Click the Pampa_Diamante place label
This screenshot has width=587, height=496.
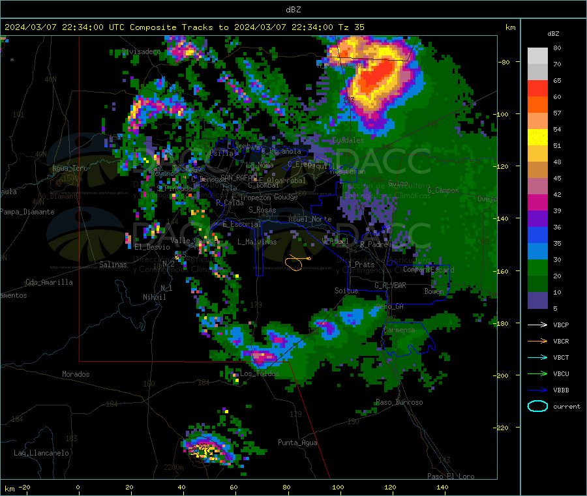27,212
